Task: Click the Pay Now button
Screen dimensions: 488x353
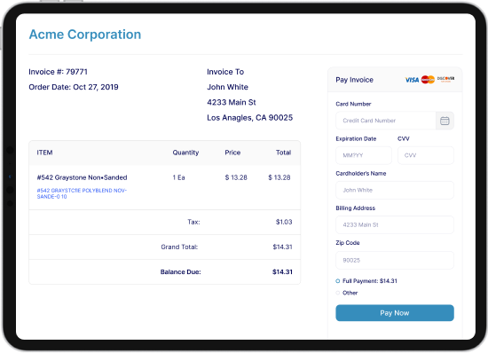Action: pos(395,313)
